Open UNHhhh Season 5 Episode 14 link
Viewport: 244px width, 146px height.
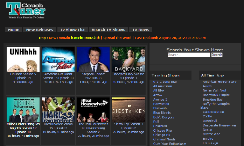point(23,76)
